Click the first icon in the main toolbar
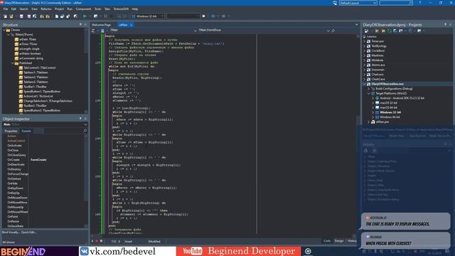This screenshot has height=256, width=455. 5,16
